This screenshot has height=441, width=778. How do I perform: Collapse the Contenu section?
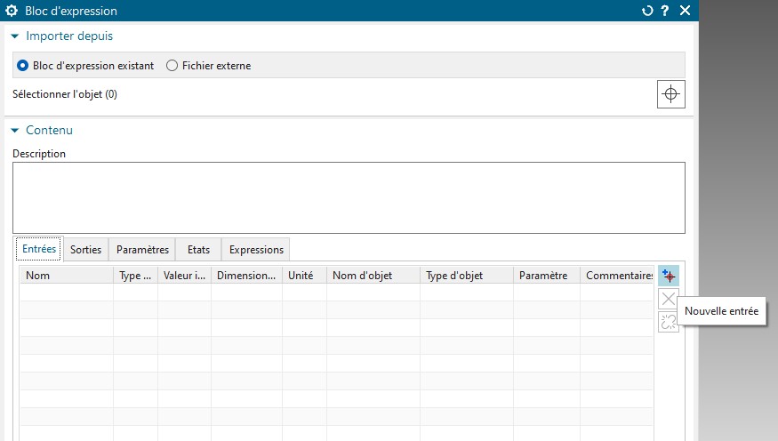click(15, 131)
